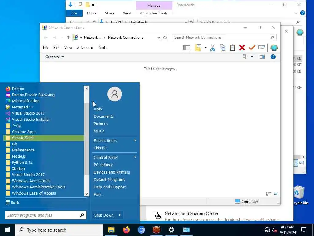Click the Search programs and files box

[x=46, y=215]
